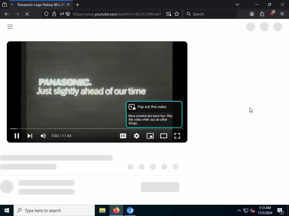Enter fullscreen video mode
The height and width of the screenshot is (216, 289).
(x=177, y=136)
